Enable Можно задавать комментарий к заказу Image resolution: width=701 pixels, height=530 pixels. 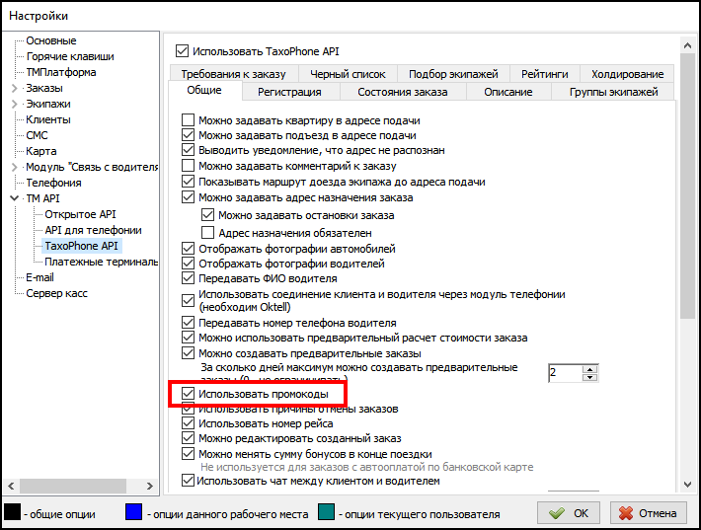coord(188,166)
